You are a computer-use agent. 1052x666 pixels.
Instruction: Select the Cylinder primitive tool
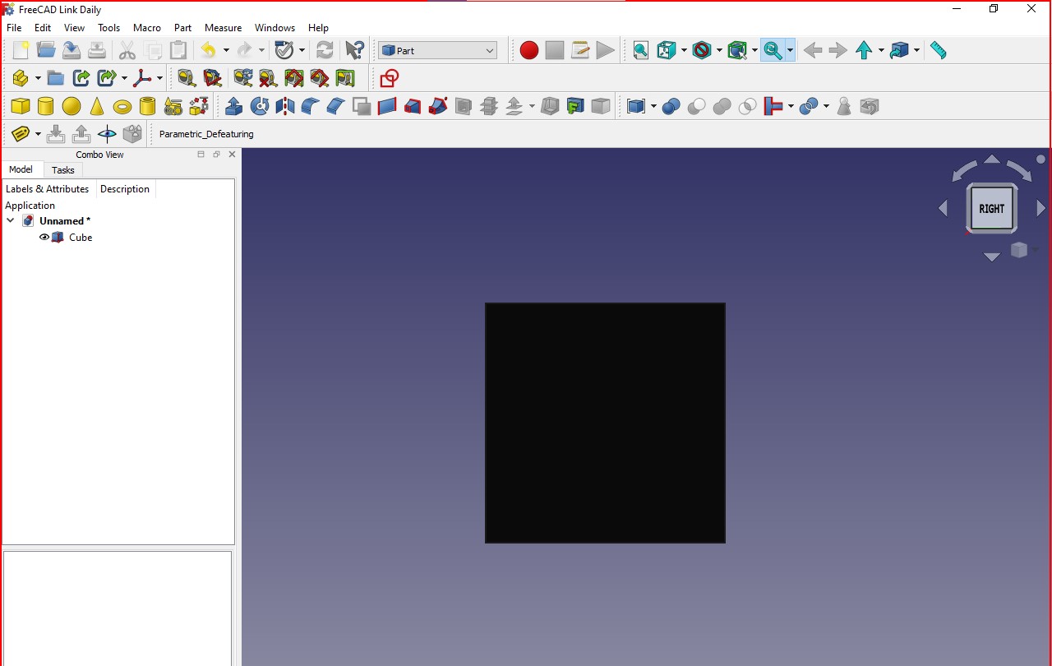[45, 105]
